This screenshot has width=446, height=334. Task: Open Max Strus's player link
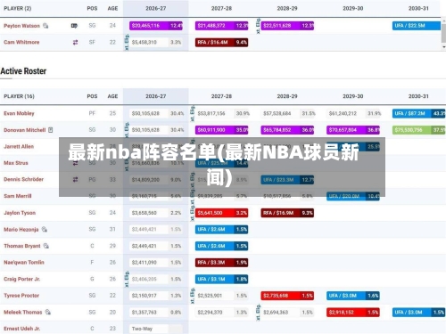tap(16, 163)
